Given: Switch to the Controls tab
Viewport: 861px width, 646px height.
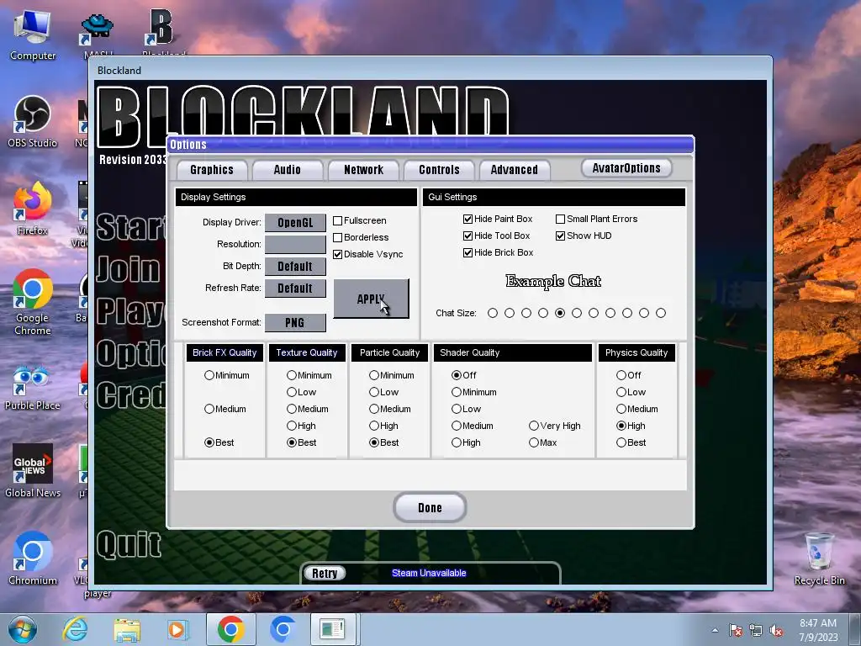Looking at the screenshot, I should coord(439,170).
